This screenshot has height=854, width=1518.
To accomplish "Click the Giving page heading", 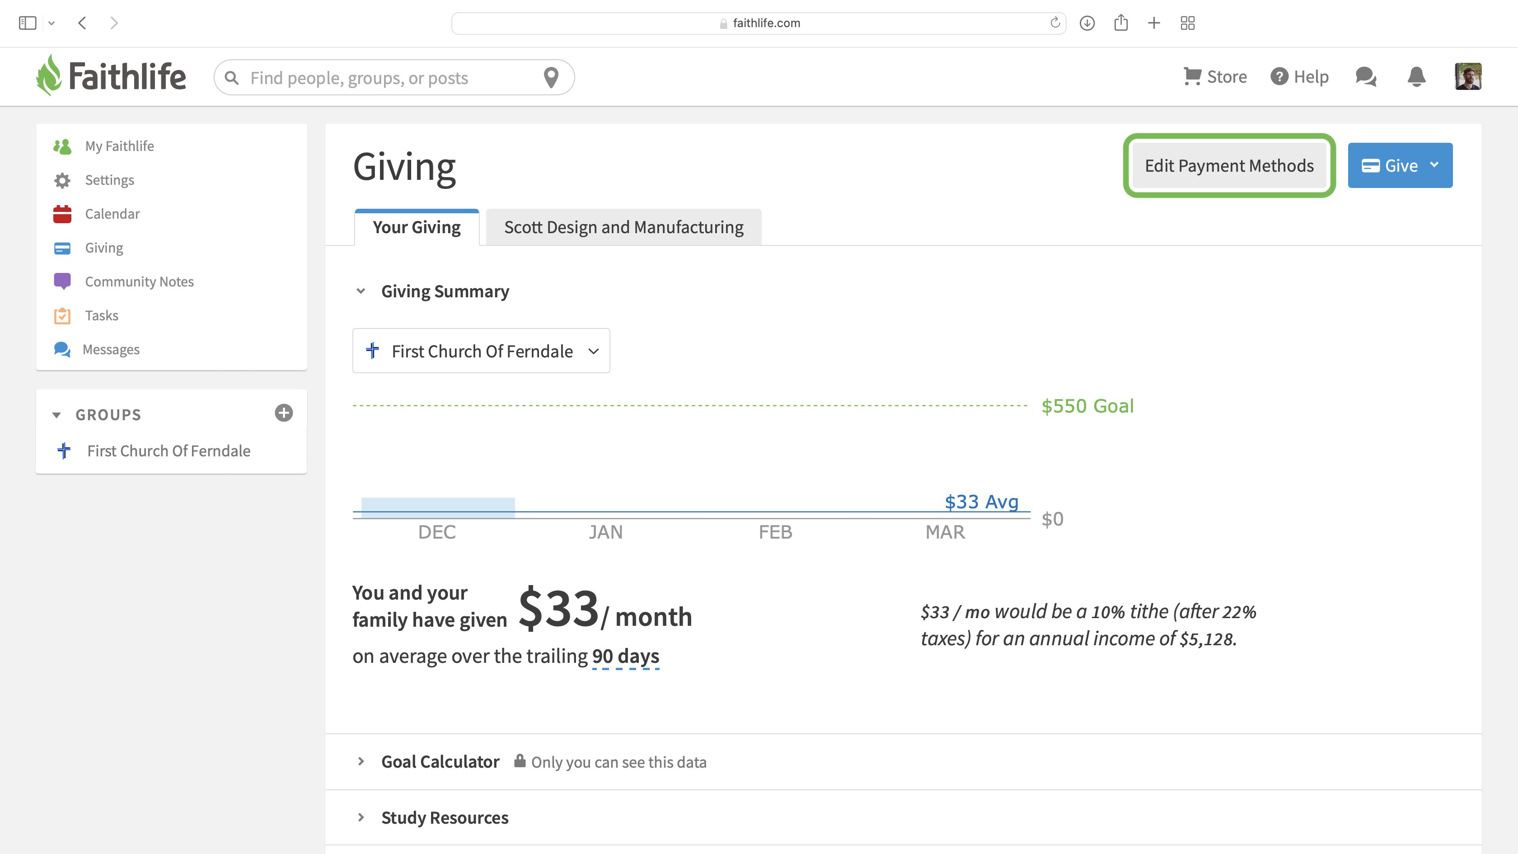I will click(x=404, y=167).
